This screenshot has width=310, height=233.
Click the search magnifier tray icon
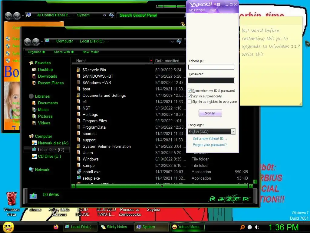(242, 227)
